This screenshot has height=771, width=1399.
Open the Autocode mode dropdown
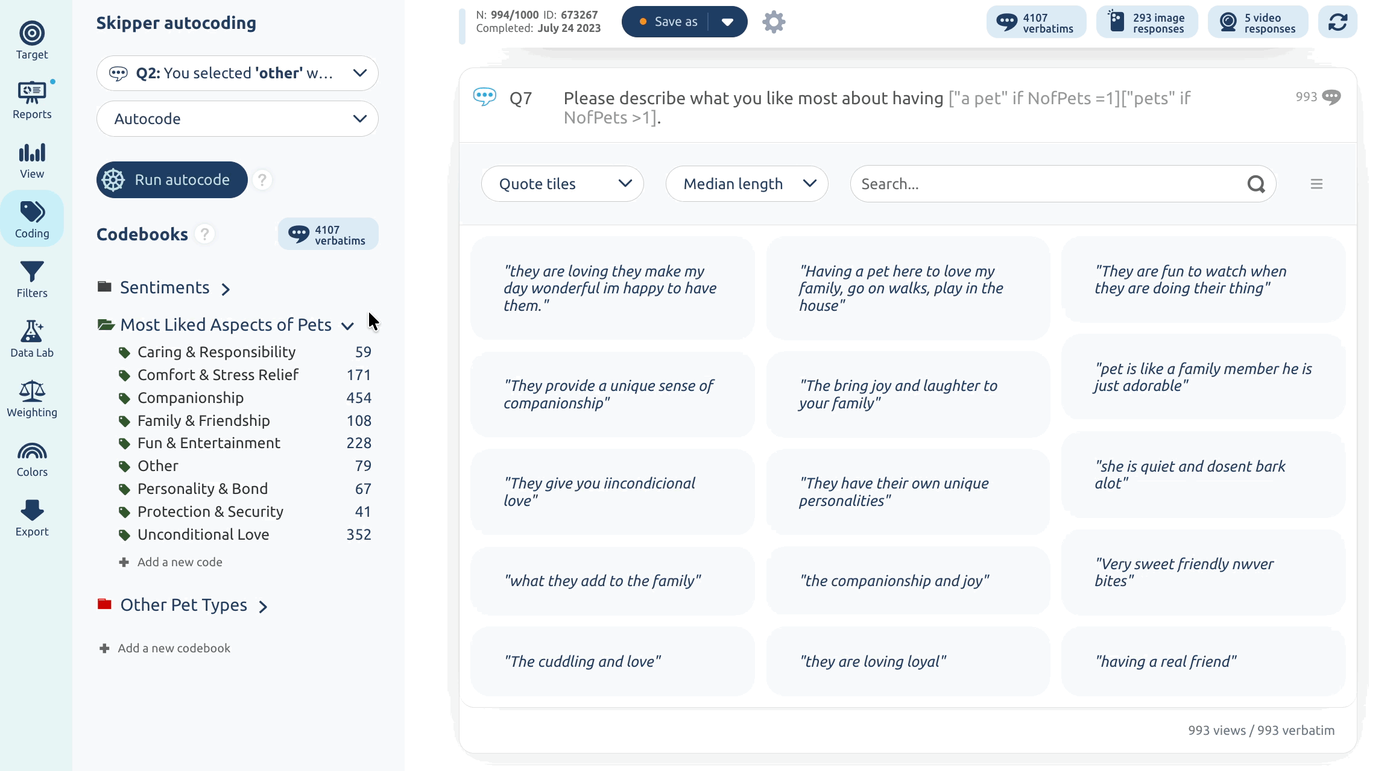(238, 119)
